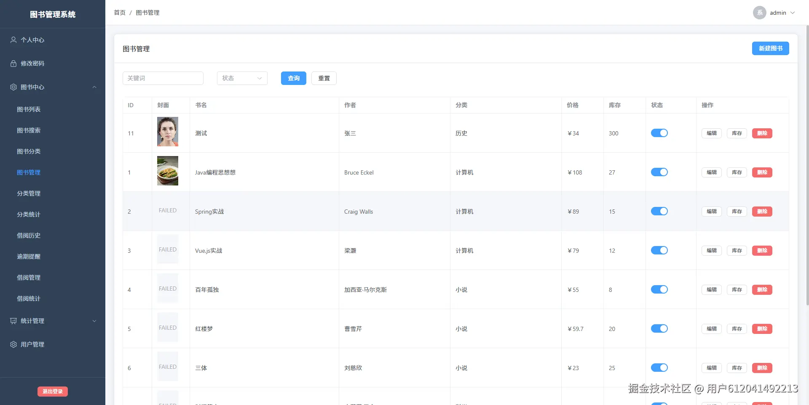Click the 退出登录 logout button
This screenshot has width=809, height=405.
(x=53, y=392)
